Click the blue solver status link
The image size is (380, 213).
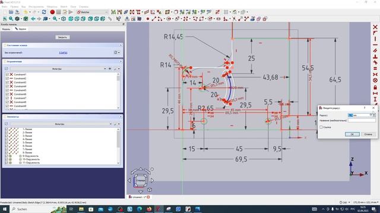point(63,53)
